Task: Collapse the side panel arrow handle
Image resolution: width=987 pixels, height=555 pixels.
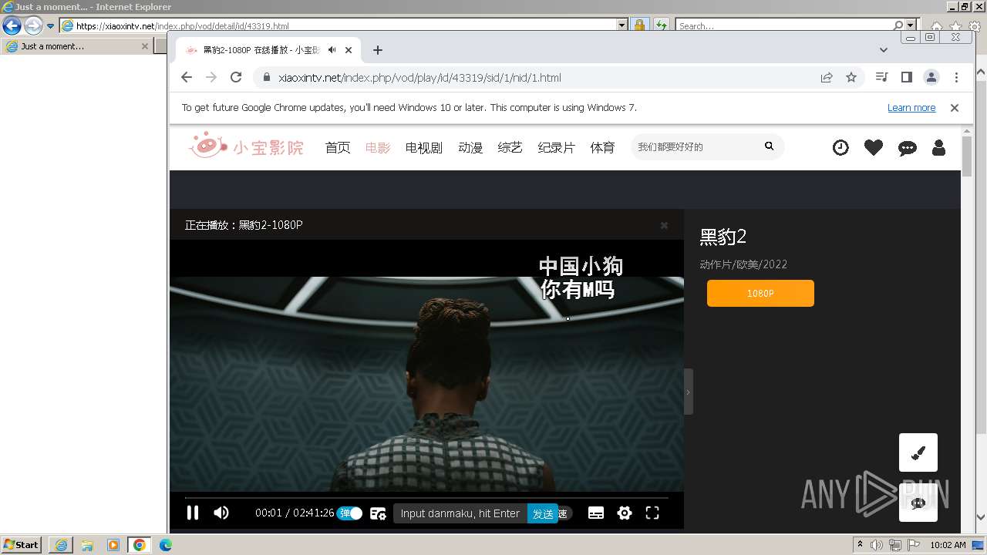Action: [688, 392]
